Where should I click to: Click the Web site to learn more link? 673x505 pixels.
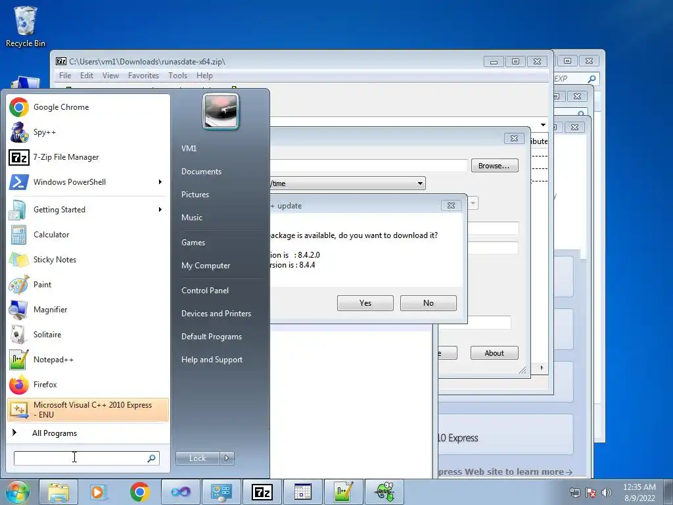point(505,472)
